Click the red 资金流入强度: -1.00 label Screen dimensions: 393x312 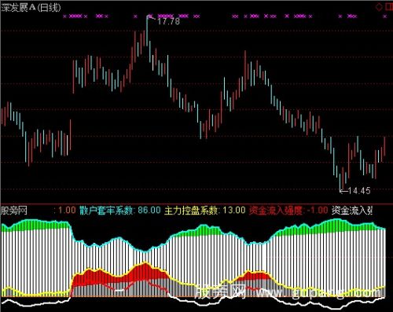[x=288, y=211]
